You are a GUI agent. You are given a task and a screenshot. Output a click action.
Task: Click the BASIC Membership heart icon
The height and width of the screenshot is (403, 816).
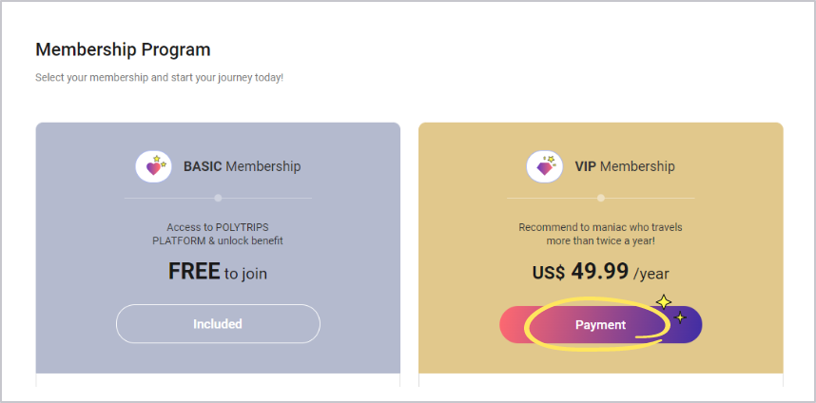click(x=153, y=166)
